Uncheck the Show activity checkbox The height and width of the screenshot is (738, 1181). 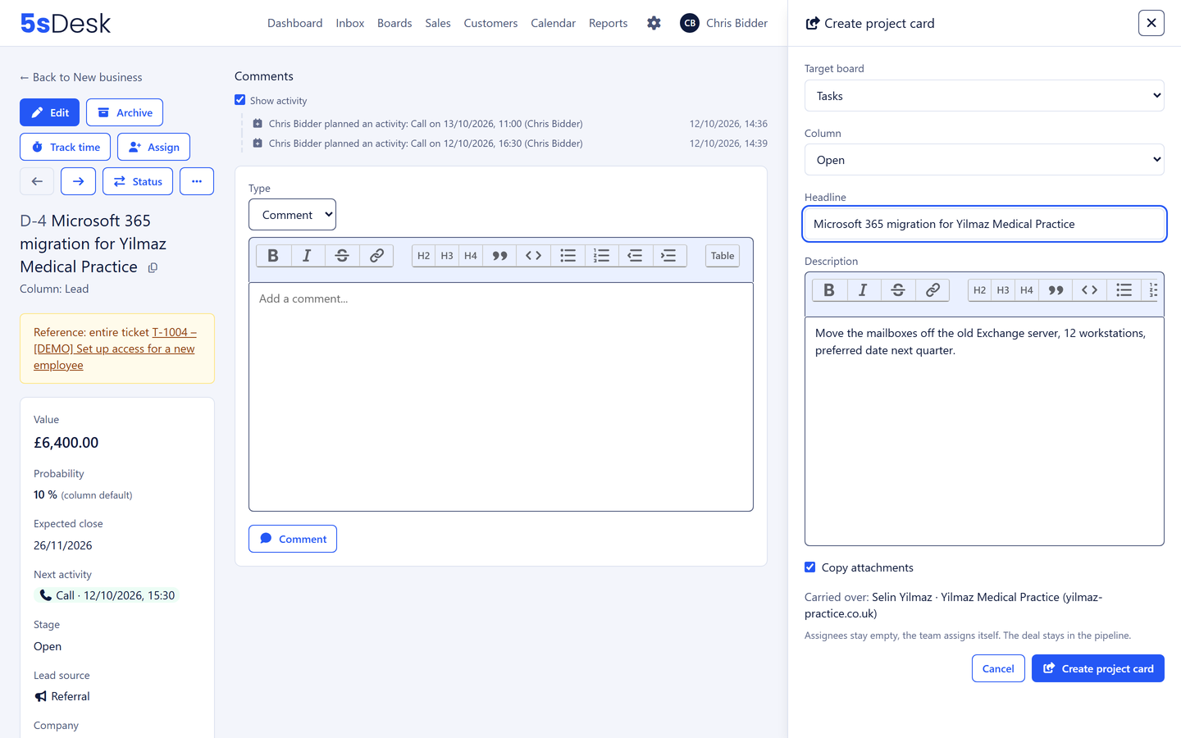click(240, 100)
